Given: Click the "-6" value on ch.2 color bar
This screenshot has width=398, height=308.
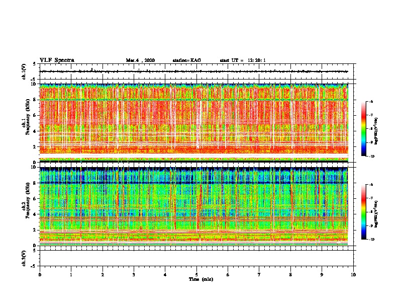Looking at the screenshot, I should [x=371, y=185].
